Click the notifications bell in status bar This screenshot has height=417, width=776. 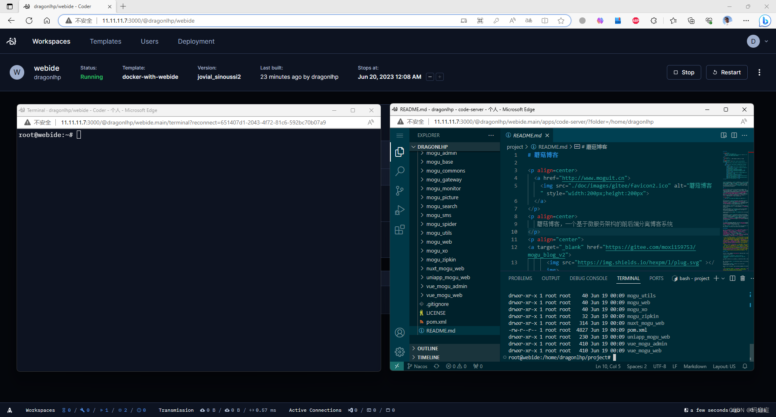click(x=745, y=366)
